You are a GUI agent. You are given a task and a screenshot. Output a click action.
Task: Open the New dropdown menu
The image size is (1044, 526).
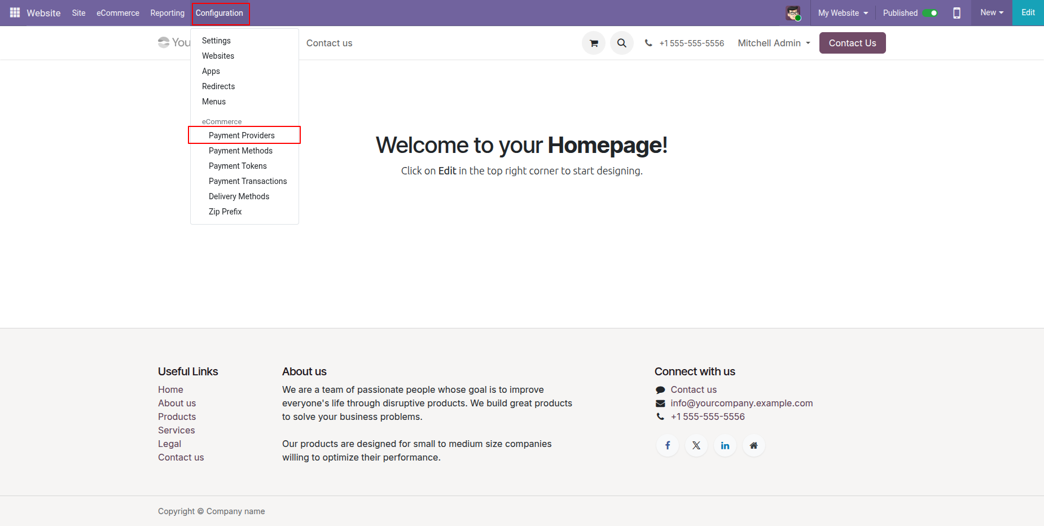(x=992, y=12)
